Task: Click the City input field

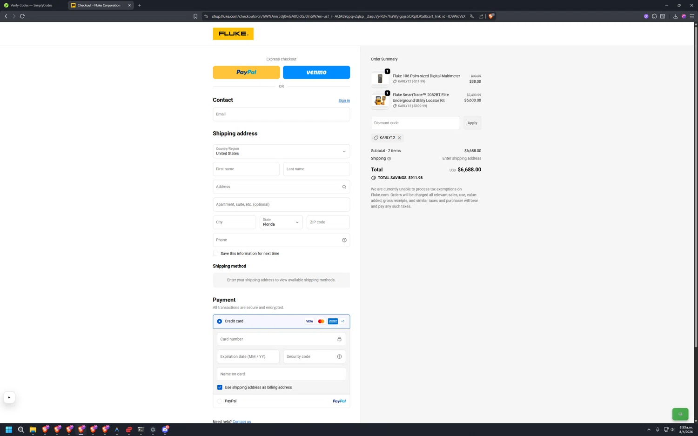Action: (234, 222)
